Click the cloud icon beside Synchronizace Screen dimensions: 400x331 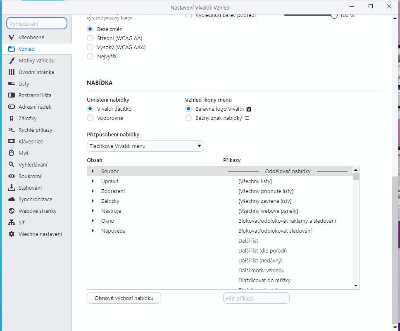[x=12, y=199]
